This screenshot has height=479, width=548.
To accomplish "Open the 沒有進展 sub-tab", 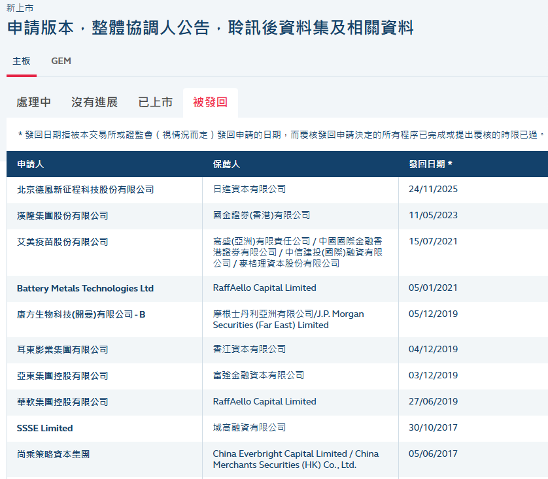I will point(94,103).
